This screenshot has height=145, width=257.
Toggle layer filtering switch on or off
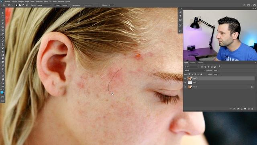tap(219, 66)
